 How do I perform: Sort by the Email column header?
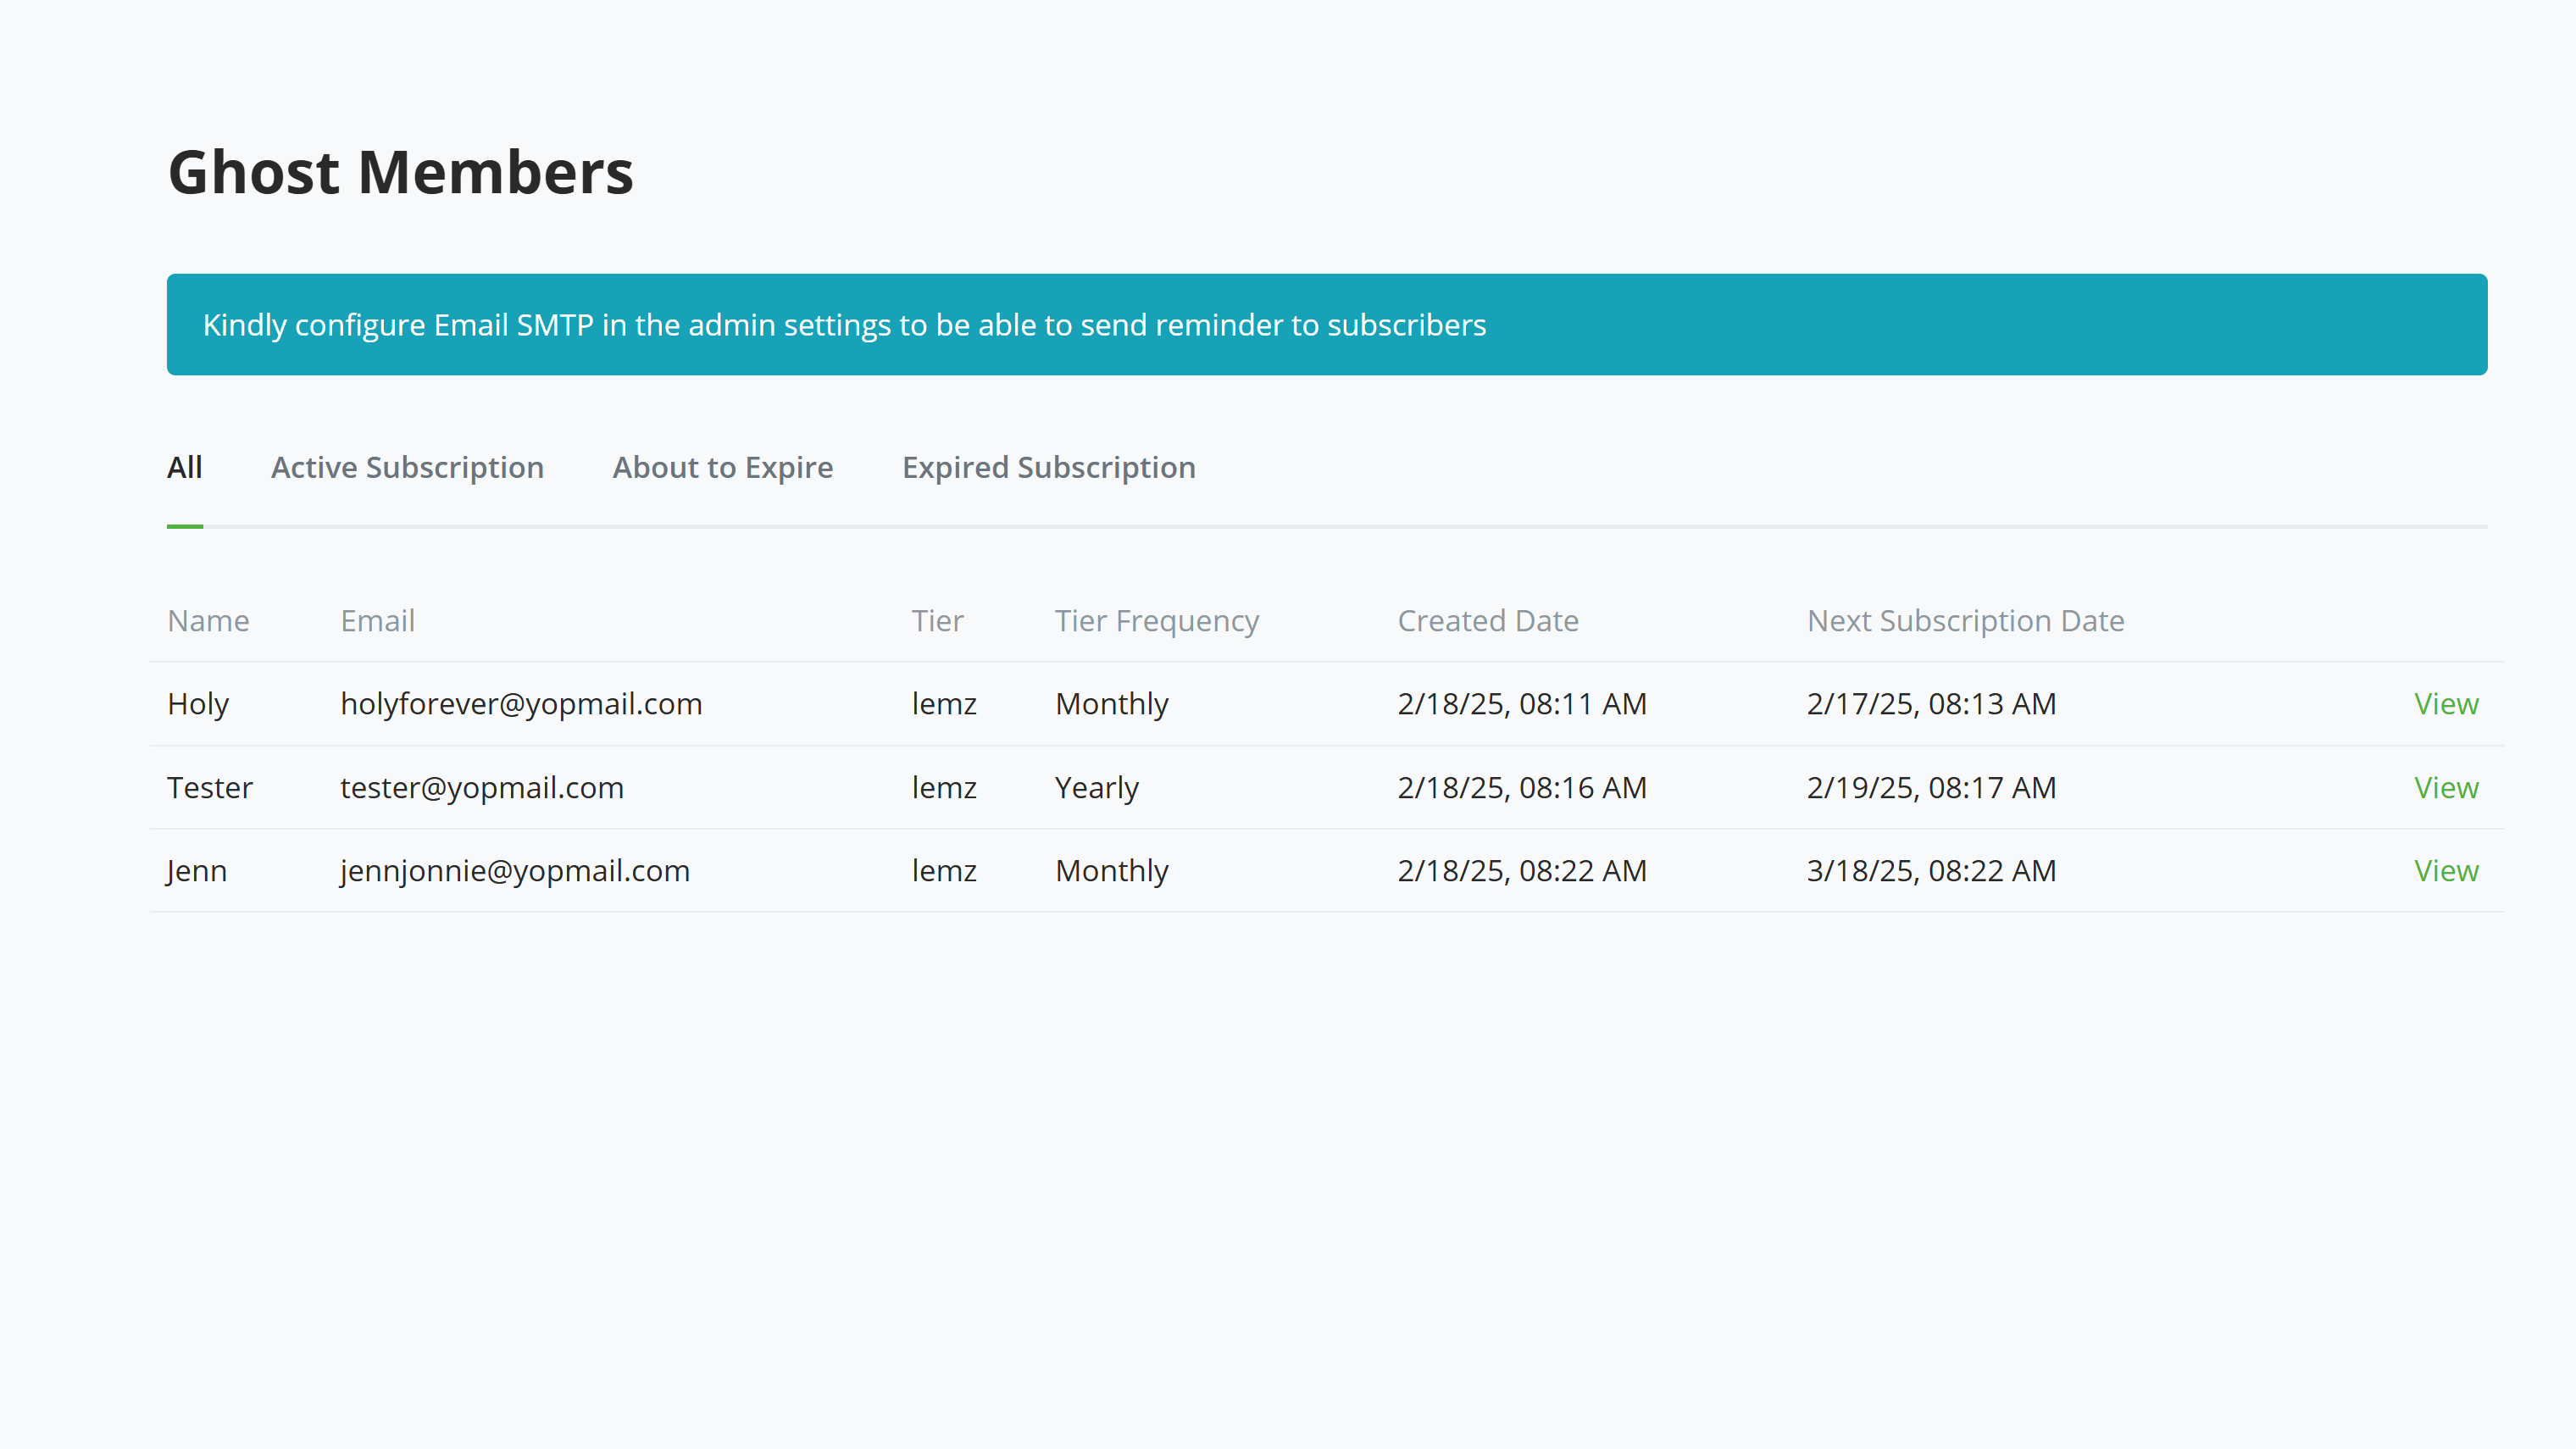click(377, 620)
